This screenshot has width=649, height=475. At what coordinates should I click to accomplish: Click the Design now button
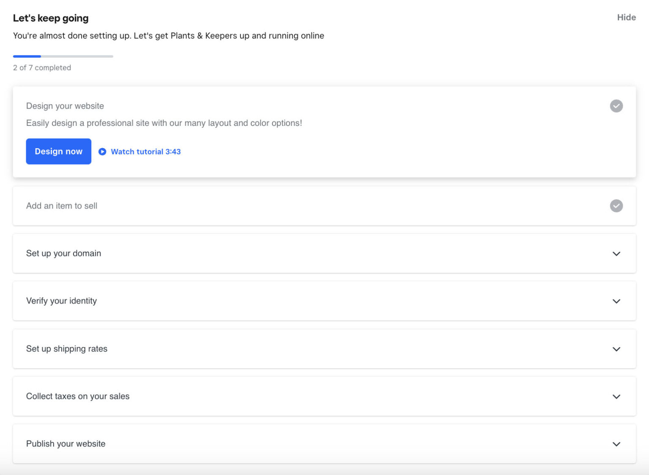pos(58,152)
